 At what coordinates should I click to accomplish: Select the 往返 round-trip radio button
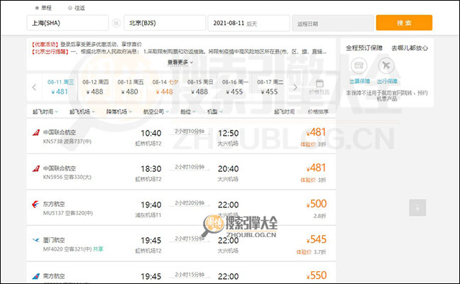click(x=70, y=7)
